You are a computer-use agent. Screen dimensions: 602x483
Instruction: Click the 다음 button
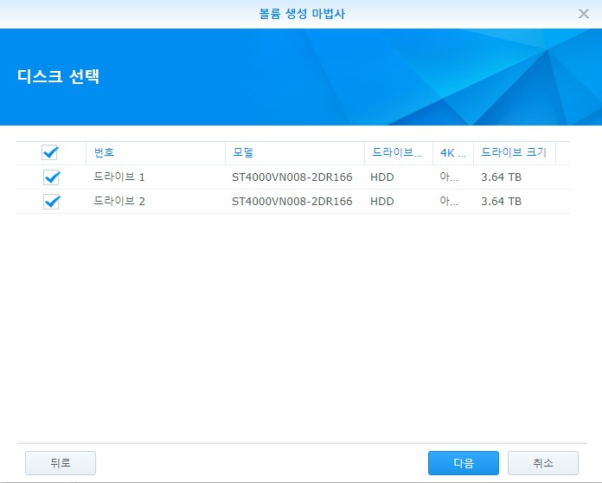(x=464, y=462)
